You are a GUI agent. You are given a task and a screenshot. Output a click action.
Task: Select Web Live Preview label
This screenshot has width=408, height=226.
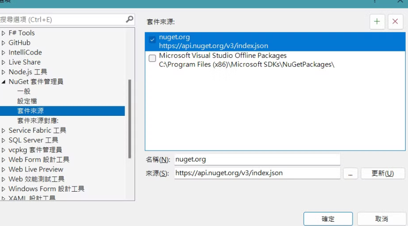coord(36,169)
